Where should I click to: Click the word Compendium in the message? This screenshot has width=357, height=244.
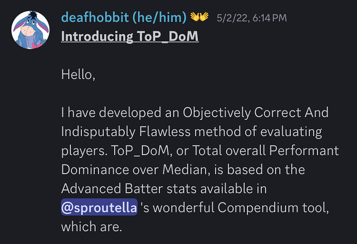tap(258, 208)
